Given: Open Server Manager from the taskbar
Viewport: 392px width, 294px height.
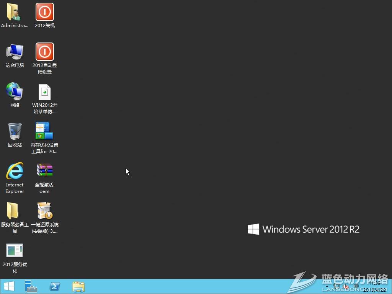Looking at the screenshot, I should [31, 286].
